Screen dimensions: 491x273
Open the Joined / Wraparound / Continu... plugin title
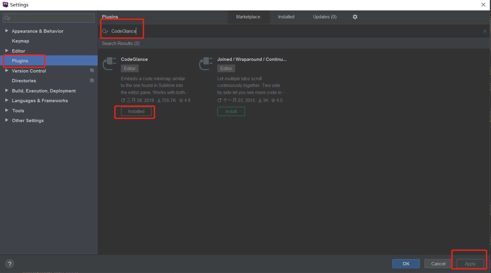point(252,59)
